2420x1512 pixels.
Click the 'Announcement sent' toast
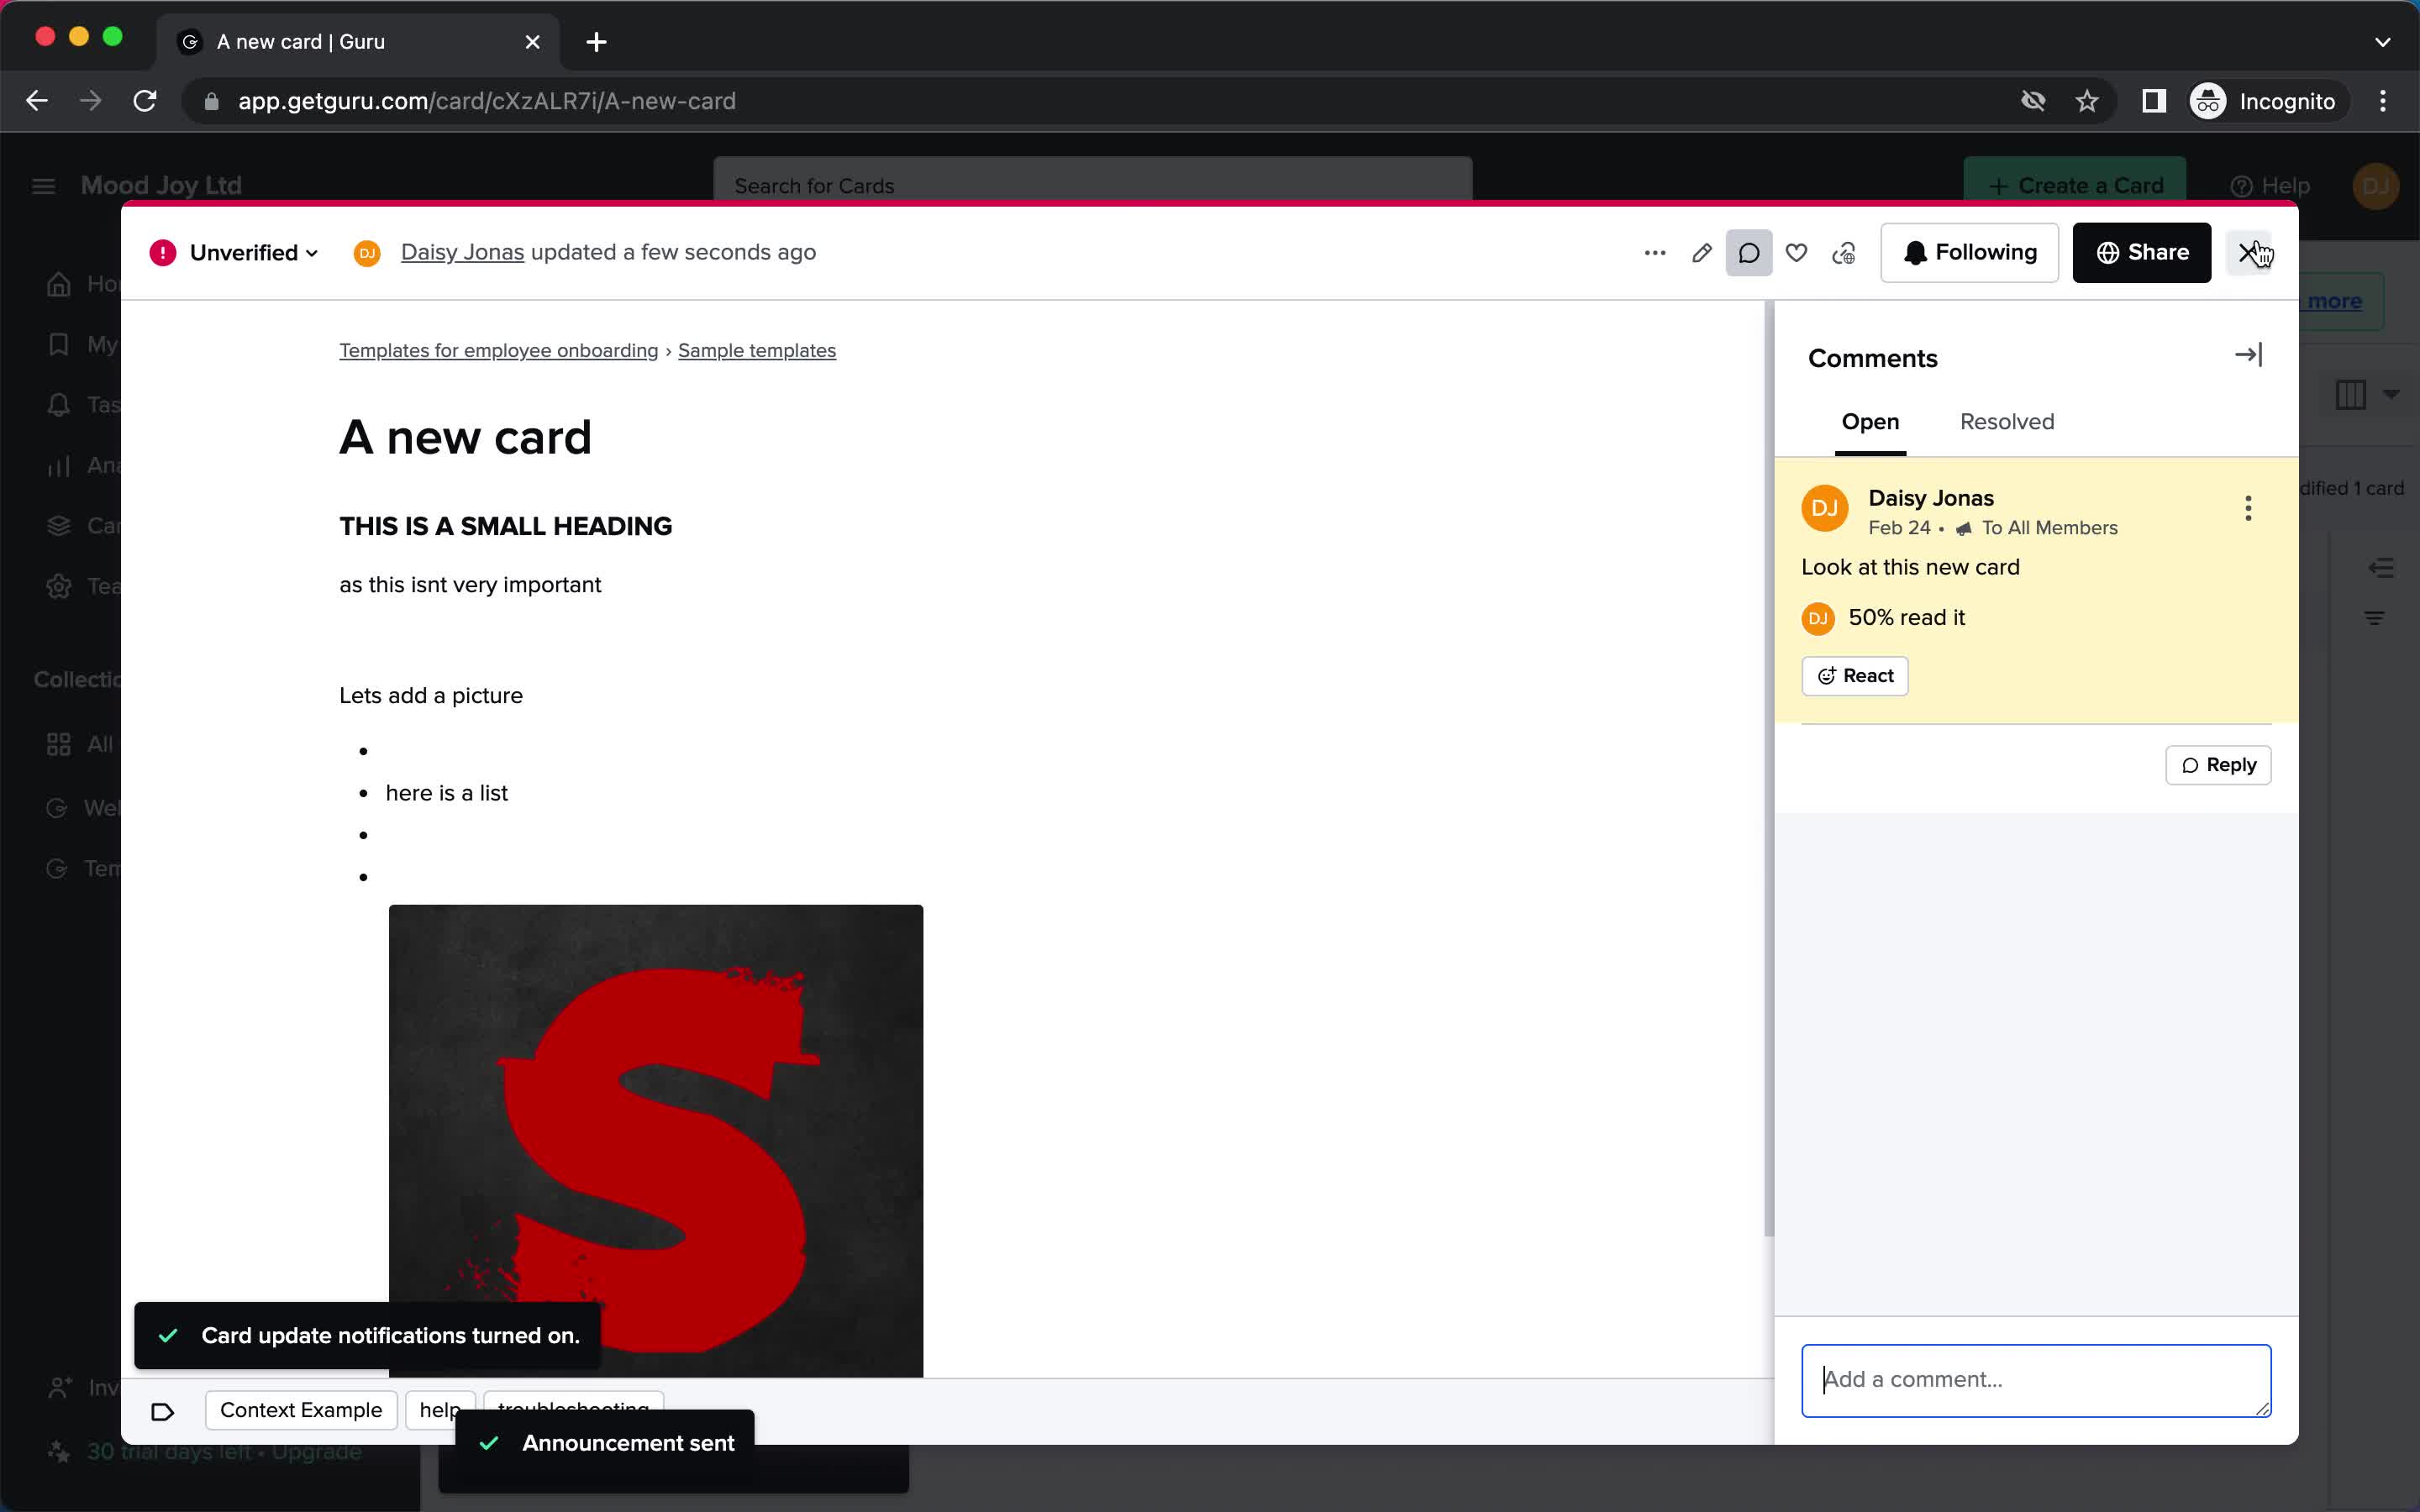point(605,1443)
